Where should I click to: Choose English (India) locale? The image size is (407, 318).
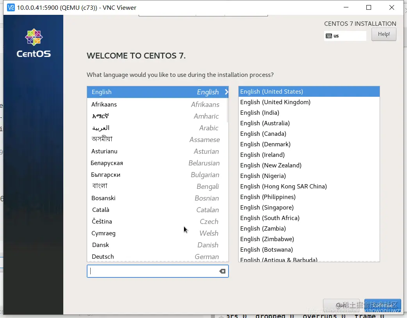click(309, 113)
